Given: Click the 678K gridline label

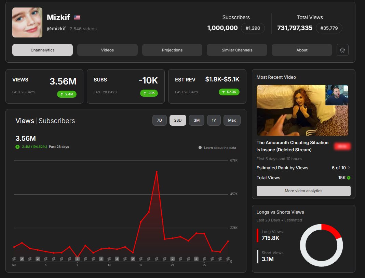Looking at the screenshot, I should pyautogui.click(x=234, y=160).
